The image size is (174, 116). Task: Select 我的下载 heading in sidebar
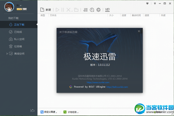click(x=13, y=18)
